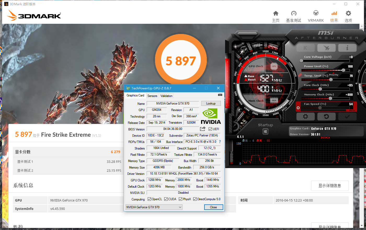Viewport: 366px width, 230px height.
Task: Maximize the 3DMark window
Action: click(346, 4)
